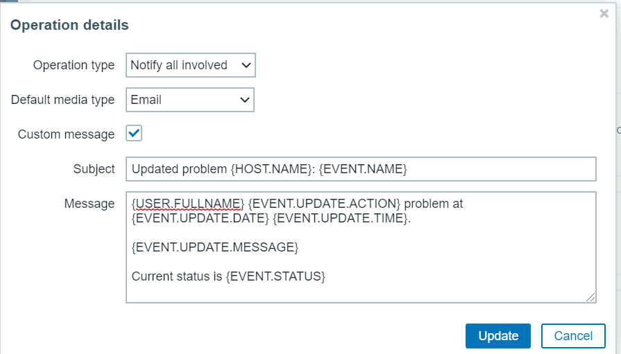Click {EVENT.UPDATE.MESSAGE} text in message

pos(215,247)
